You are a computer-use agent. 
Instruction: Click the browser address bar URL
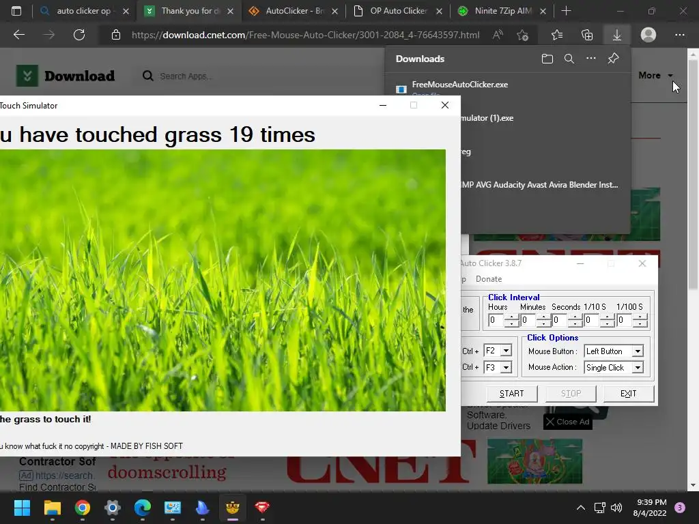306,35
